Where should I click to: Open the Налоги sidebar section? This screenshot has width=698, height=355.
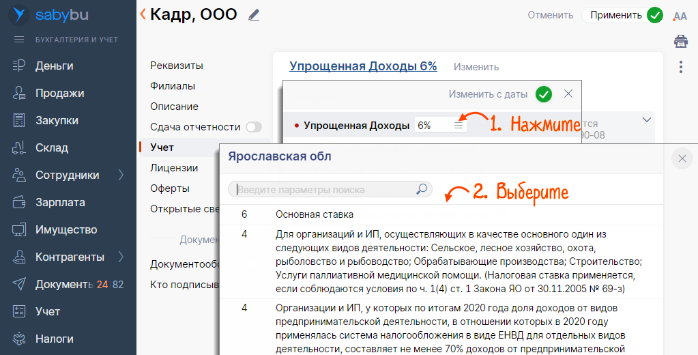[x=55, y=339]
